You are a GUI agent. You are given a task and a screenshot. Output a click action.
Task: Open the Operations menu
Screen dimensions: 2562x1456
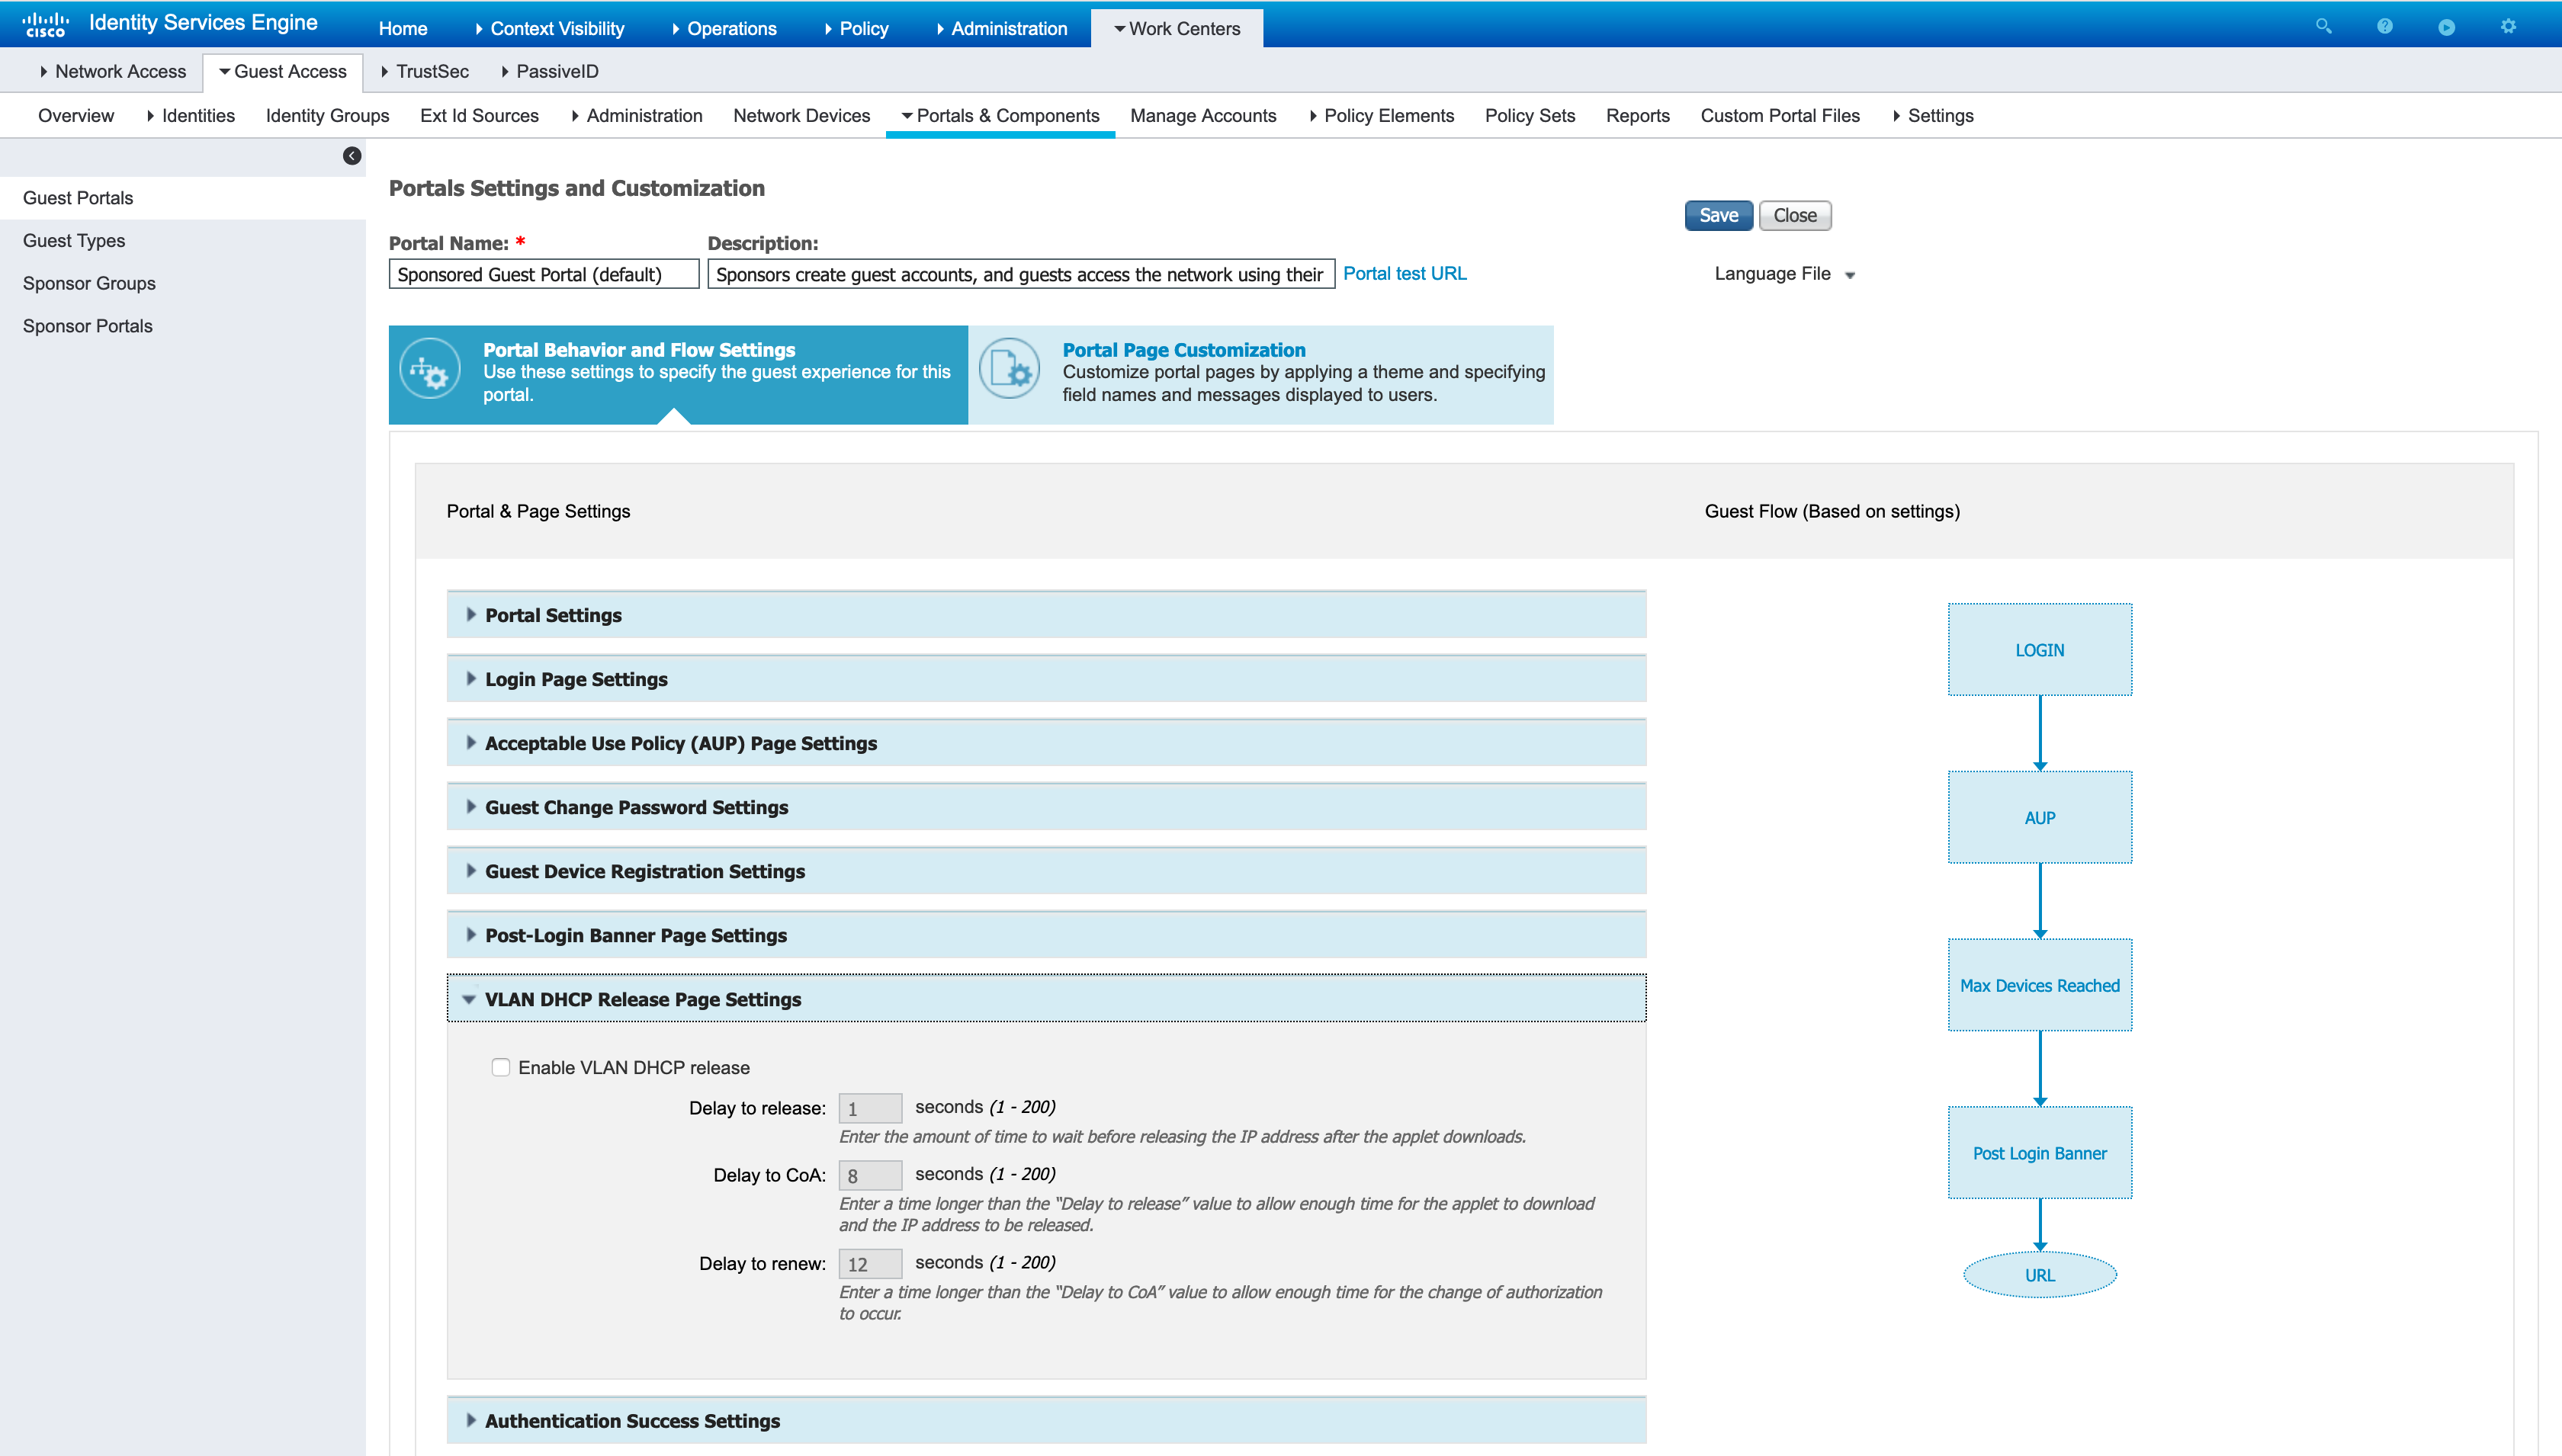pyautogui.click(x=724, y=29)
